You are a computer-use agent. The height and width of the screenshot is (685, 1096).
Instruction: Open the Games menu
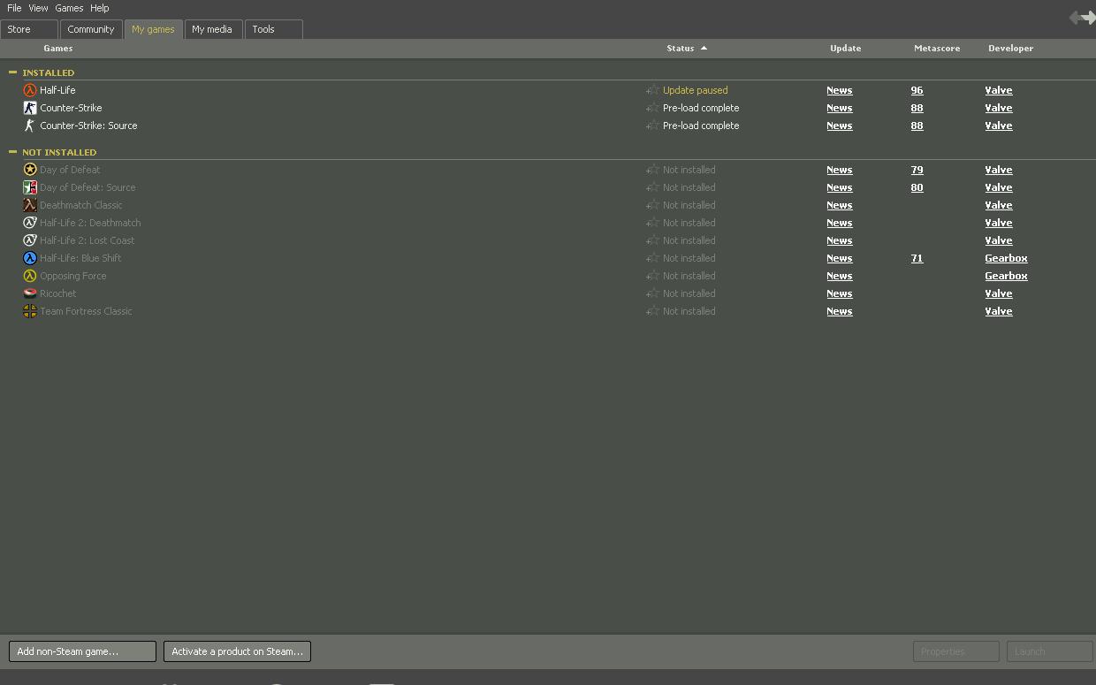click(x=69, y=8)
